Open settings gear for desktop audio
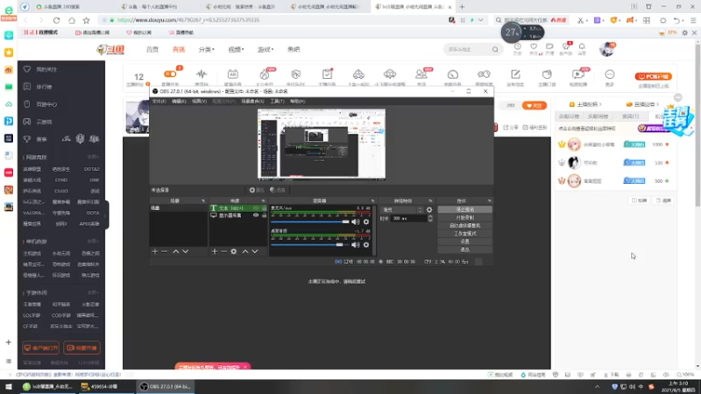 pyautogui.click(x=366, y=244)
